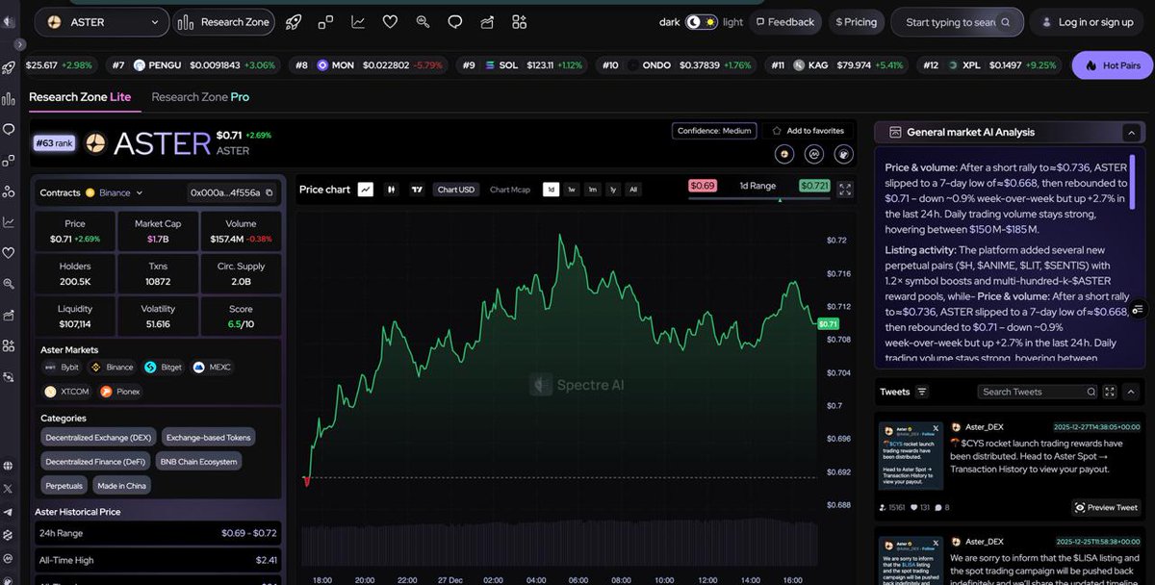Collapse the General market AI Analysis panel
The height and width of the screenshot is (585, 1155).
[1131, 132]
